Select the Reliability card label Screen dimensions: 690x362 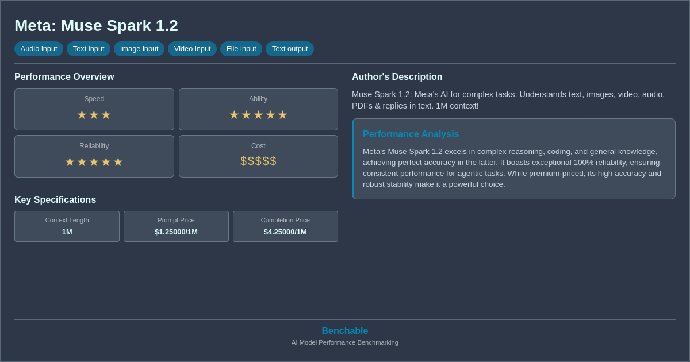pyautogui.click(x=94, y=146)
